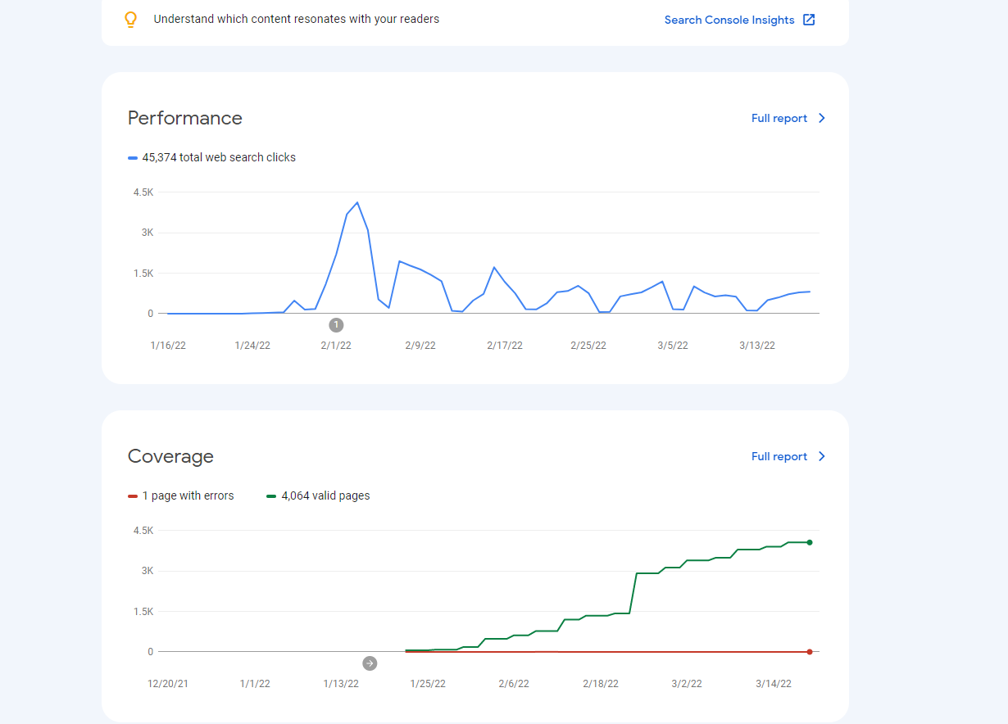1008x724 pixels.
Task: Click the red page with errors legend swatch
Action: [133, 495]
